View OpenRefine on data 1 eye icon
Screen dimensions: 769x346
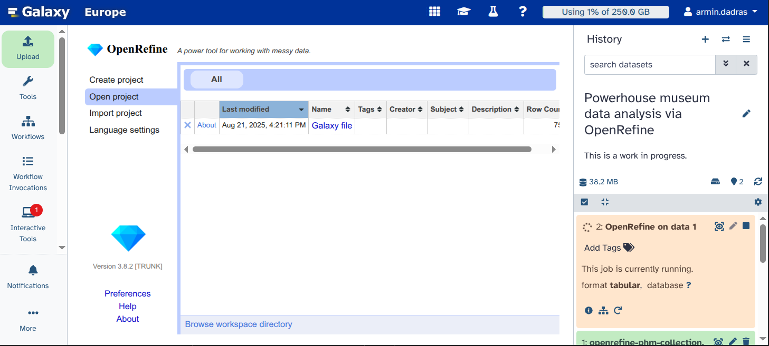[x=719, y=226]
